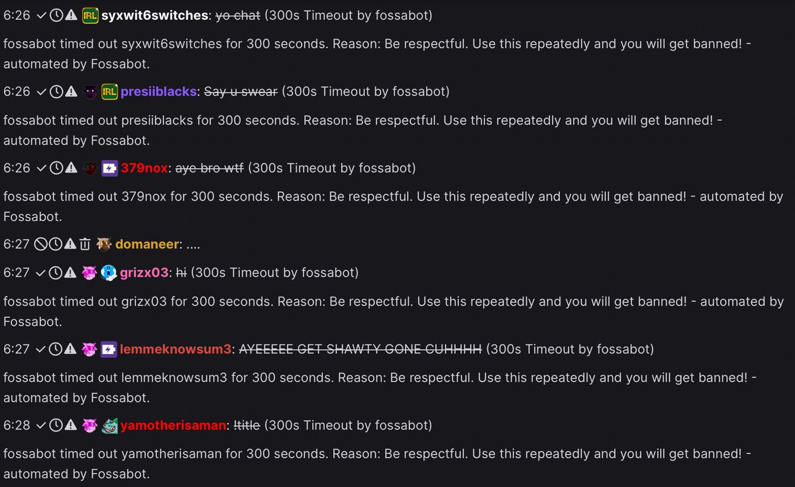Click the timeout clock icon for domaneer
Image resolution: width=795 pixels, height=487 pixels.
56,244
